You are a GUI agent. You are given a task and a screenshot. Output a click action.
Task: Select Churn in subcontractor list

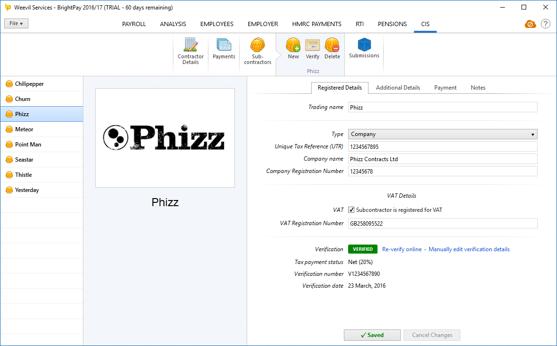(x=42, y=99)
